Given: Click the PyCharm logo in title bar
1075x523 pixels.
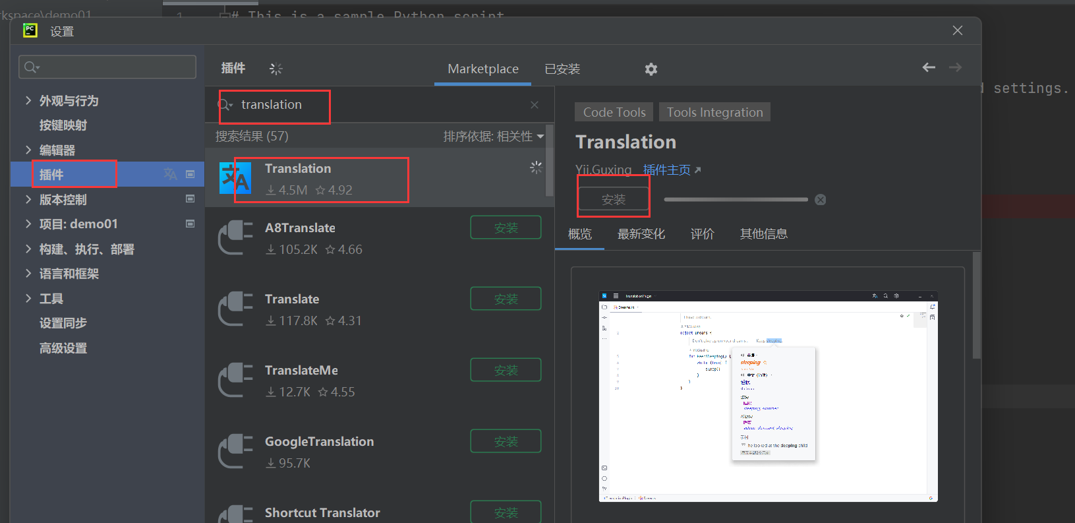Looking at the screenshot, I should pos(30,30).
